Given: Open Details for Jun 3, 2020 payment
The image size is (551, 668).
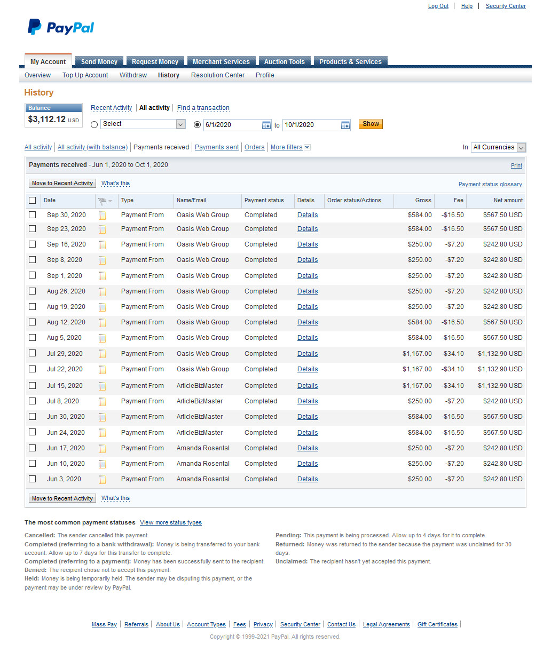Looking at the screenshot, I should pos(308,479).
